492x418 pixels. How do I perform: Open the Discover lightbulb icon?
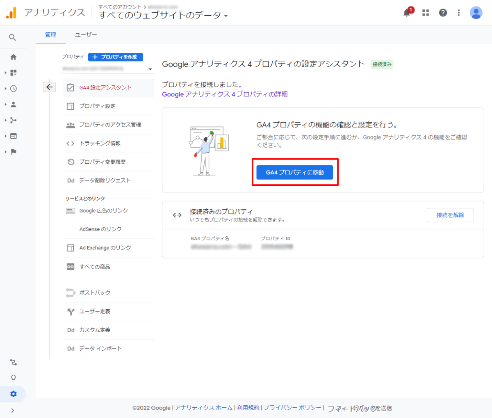tap(14, 378)
